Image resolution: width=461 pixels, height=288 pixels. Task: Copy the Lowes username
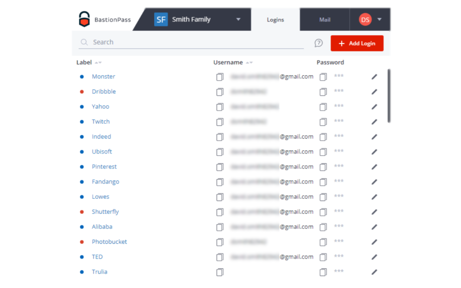click(x=219, y=197)
